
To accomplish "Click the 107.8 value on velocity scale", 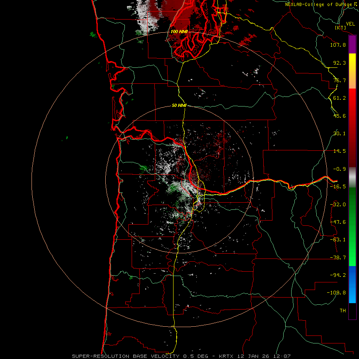I will 338,45.
